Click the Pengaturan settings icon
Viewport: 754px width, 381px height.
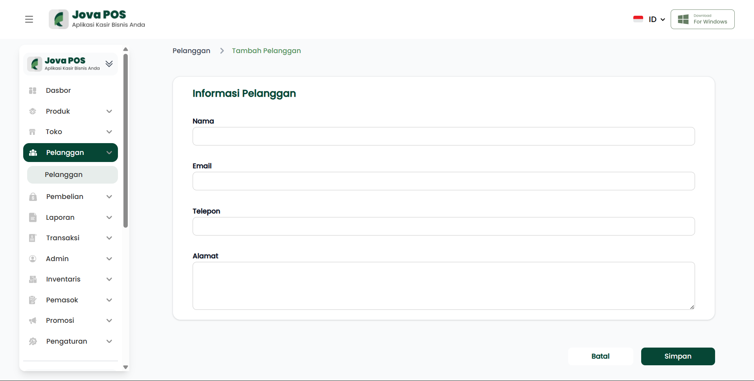[x=33, y=341]
